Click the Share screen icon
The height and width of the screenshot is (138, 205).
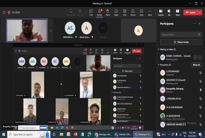[178, 12]
